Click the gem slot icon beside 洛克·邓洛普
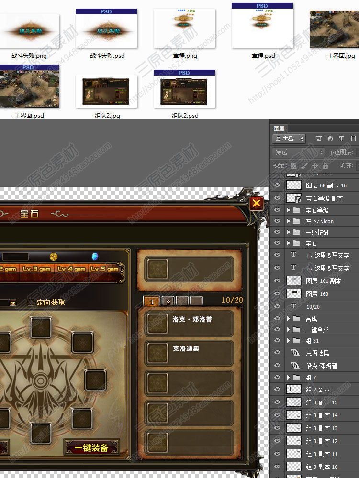 coord(157,324)
